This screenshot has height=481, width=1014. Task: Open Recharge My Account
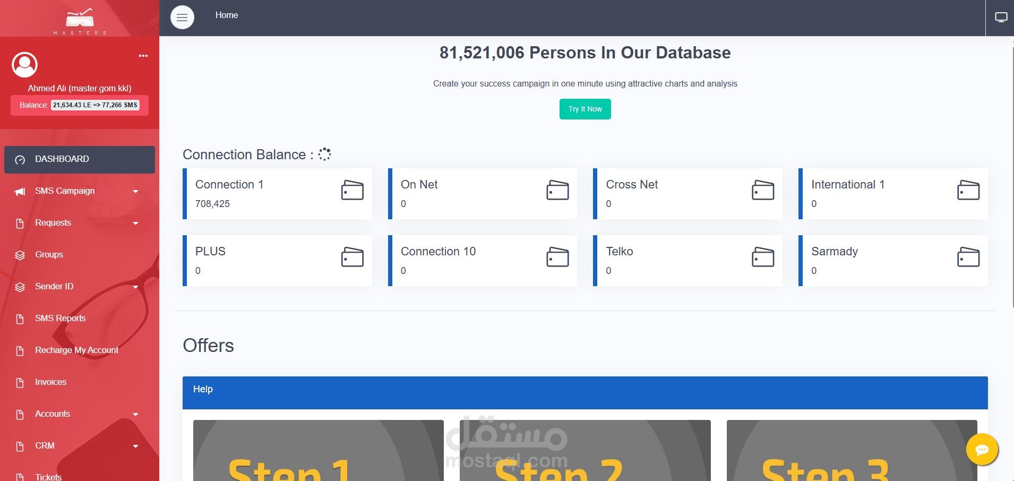pos(80,350)
